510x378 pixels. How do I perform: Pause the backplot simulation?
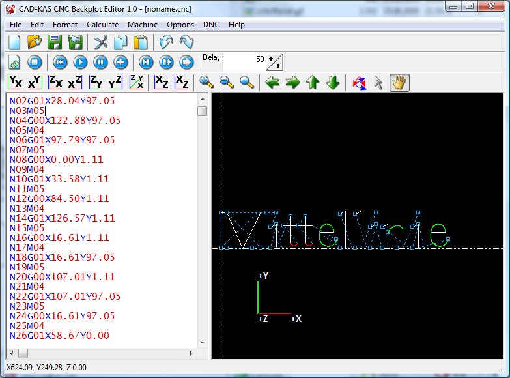(100, 62)
